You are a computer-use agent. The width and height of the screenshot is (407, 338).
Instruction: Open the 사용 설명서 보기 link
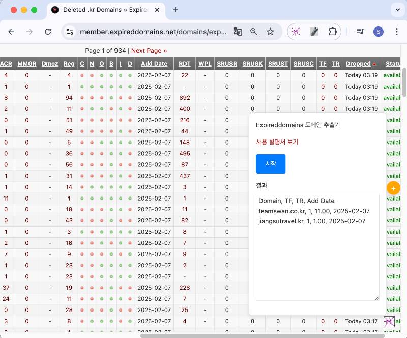[277, 142]
